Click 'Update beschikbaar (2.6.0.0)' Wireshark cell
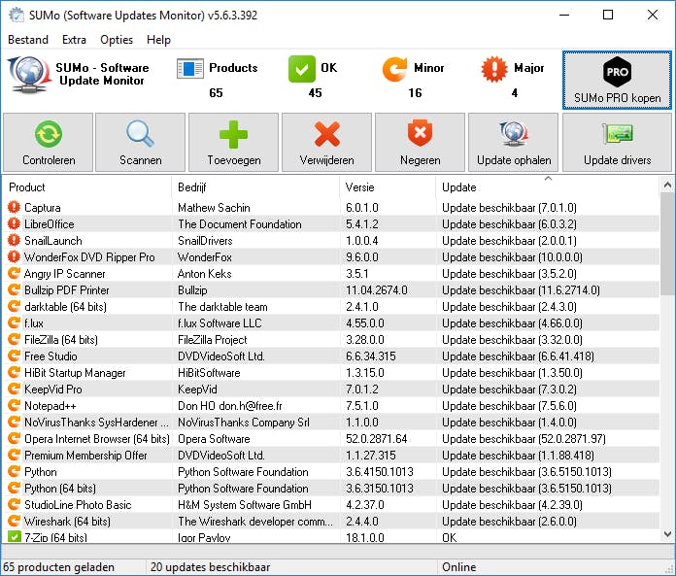Image resolution: width=676 pixels, height=576 pixels. 509,522
